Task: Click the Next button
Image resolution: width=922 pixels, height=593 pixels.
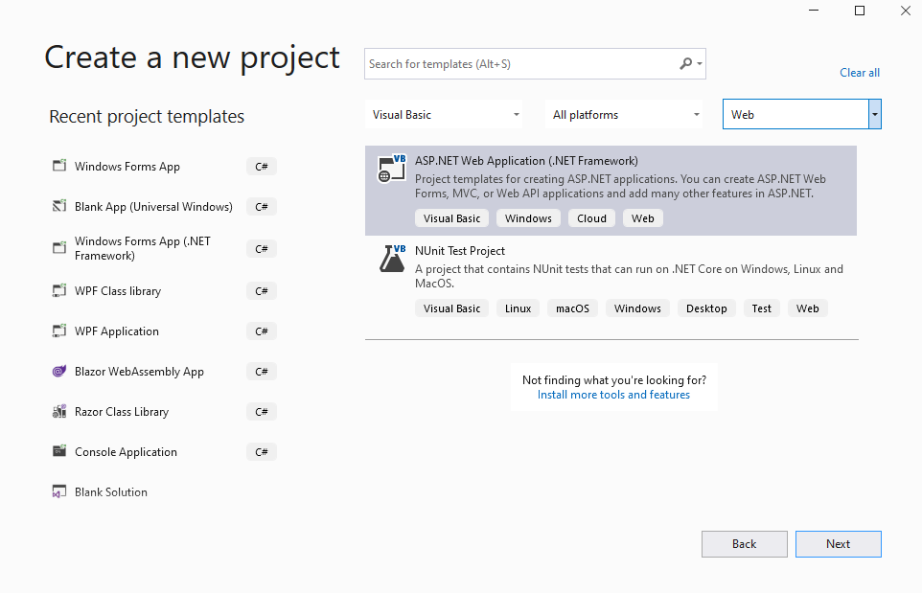Action: (x=839, y=544)
